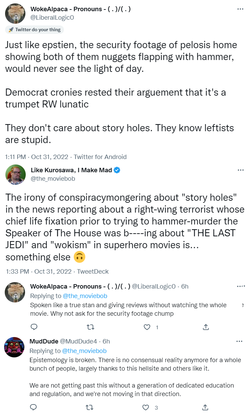Open more options on the_moviebob tweet
This screenshot has height=413, width=248.
point(240,170)
